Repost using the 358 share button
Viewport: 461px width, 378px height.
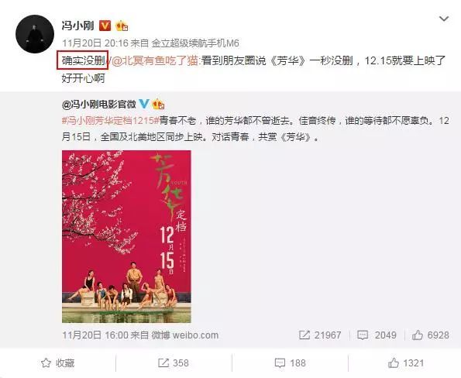174,363
